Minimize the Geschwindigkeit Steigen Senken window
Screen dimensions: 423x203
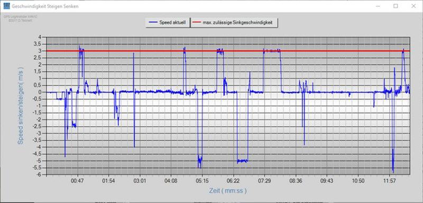378,6
